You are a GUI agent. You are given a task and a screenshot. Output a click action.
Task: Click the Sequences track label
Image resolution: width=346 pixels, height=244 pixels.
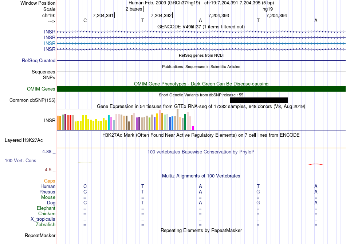pyautogui.click(x=43, y=72)
